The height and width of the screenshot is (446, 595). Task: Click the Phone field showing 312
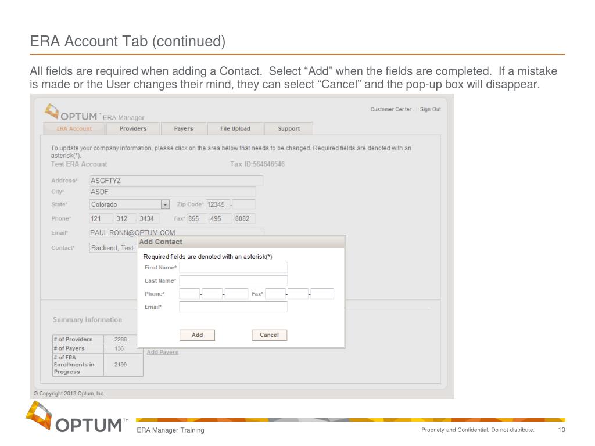click(x=126, y=218)
